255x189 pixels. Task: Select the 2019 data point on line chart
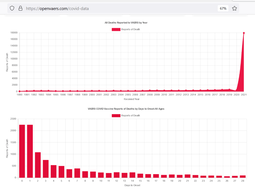coord(229,89)
